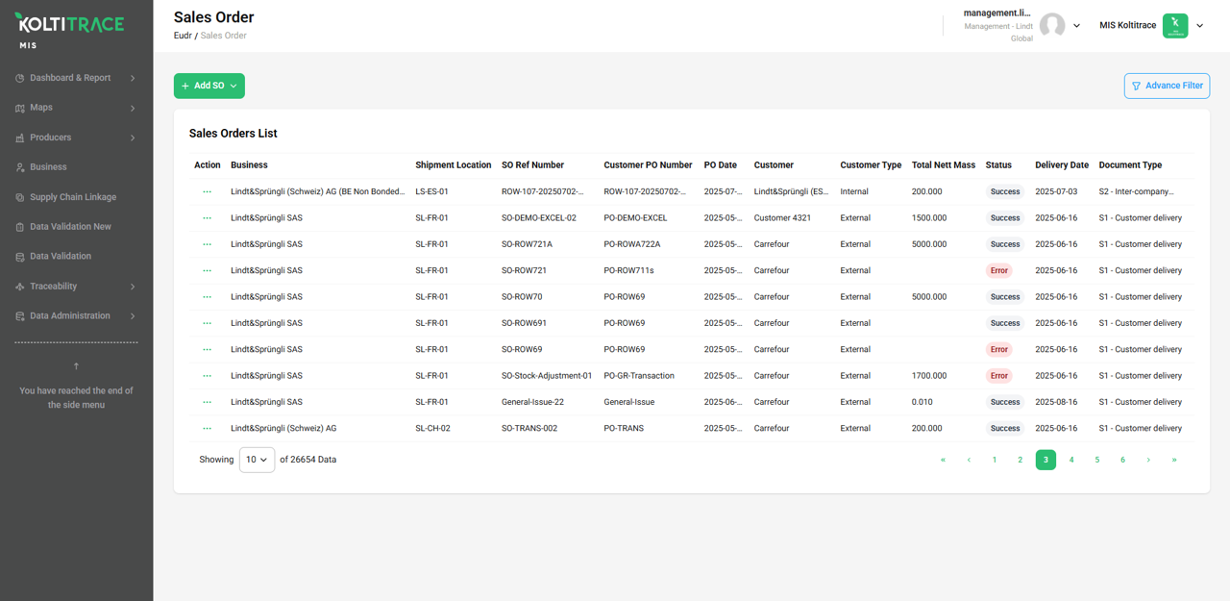Expand the Maps submenu chevron
Screen dimensions: 1230x601
coord(133,108)
